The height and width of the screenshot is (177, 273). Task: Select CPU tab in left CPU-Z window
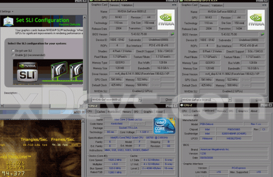(x=90, y=111)
